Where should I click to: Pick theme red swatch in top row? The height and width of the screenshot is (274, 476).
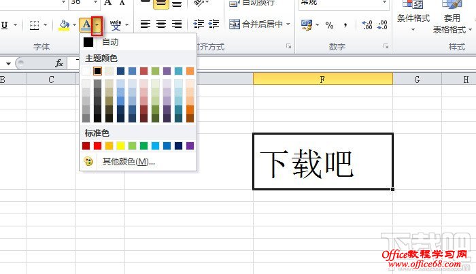(x=143, y=71)
